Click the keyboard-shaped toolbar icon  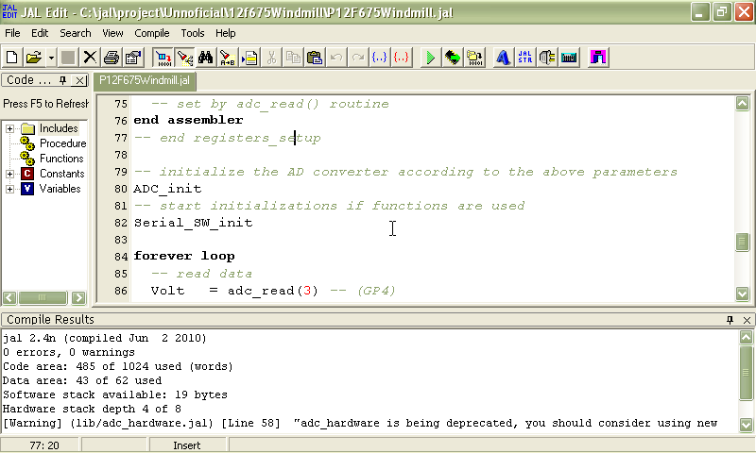pos(569,58)
